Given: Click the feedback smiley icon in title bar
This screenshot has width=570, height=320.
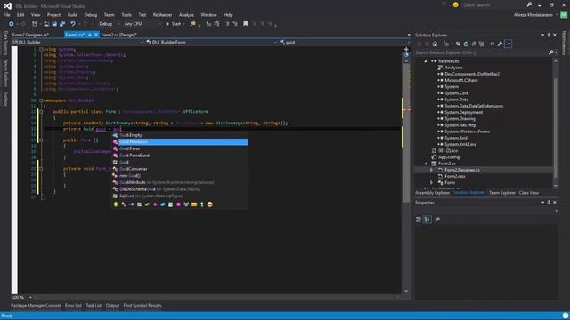Looking at the screenshot, I should pyautogui.click(x=455, y=4).
